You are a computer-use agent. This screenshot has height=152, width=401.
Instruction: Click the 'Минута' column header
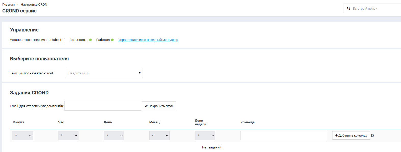18,122
